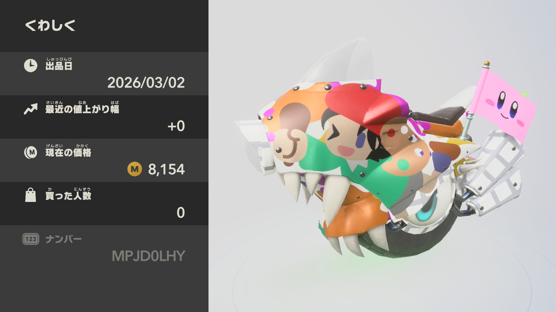Click the 123 number badge icon
Image resolution: width=556 pixels, height=312 pixels.
click(x=31, y=239)
